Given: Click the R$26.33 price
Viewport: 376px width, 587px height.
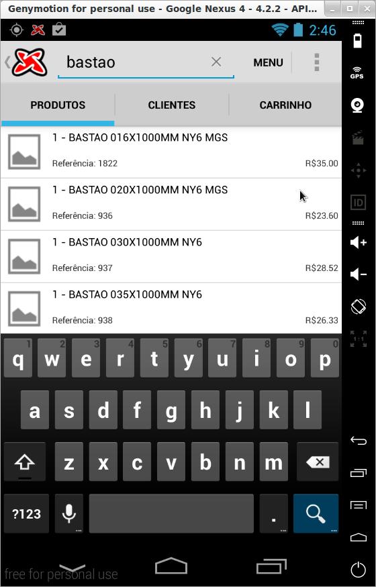Looking at the screenshot, I should [x=322, y=321].
